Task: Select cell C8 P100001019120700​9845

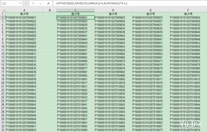Action: [x=75, y=39]
